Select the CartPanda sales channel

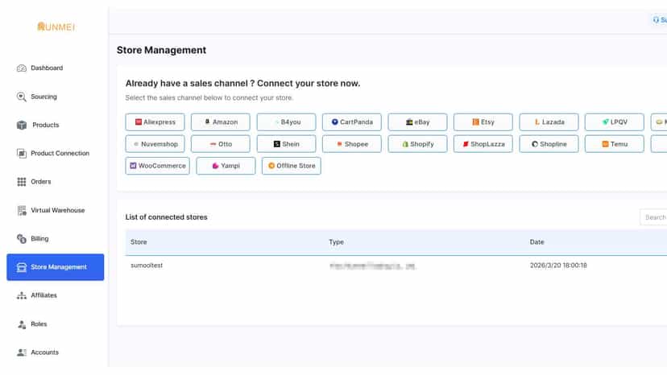352,122
